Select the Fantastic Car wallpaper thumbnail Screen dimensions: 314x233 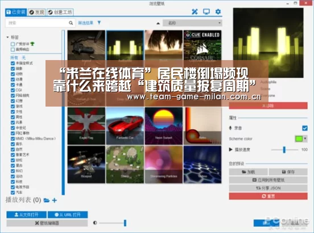(125, 126)
